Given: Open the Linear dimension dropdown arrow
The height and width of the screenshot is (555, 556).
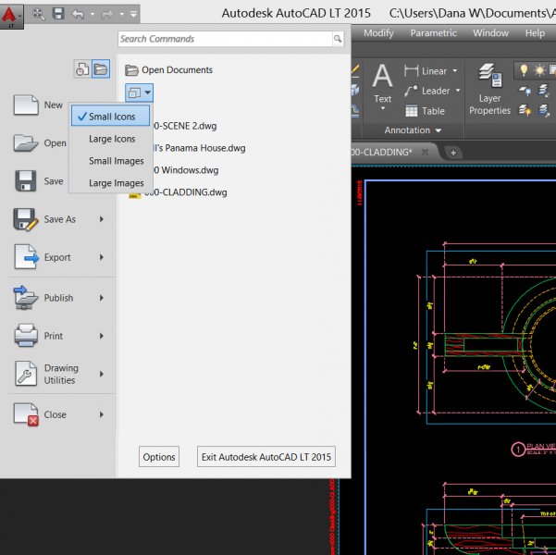Looking at the screenshot, I should (x=455, y=71).
